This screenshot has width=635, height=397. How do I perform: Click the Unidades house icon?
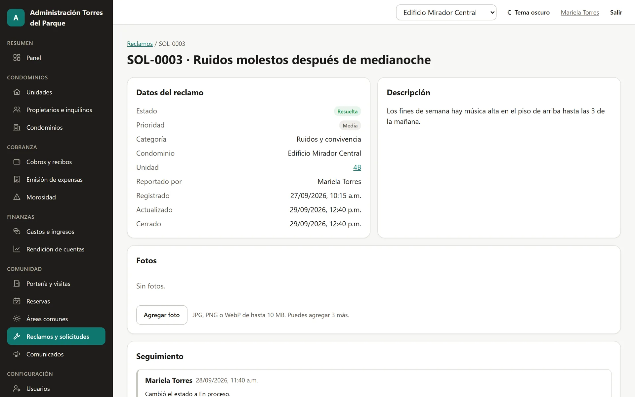click(17, 92)
